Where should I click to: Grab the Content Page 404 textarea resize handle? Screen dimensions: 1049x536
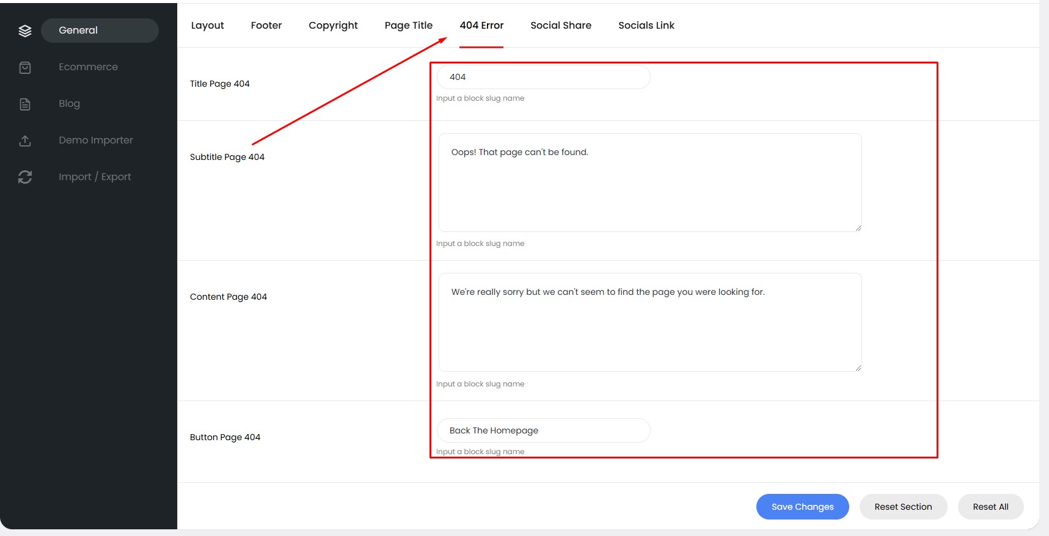pyautogui.click(x=858, y=368)
